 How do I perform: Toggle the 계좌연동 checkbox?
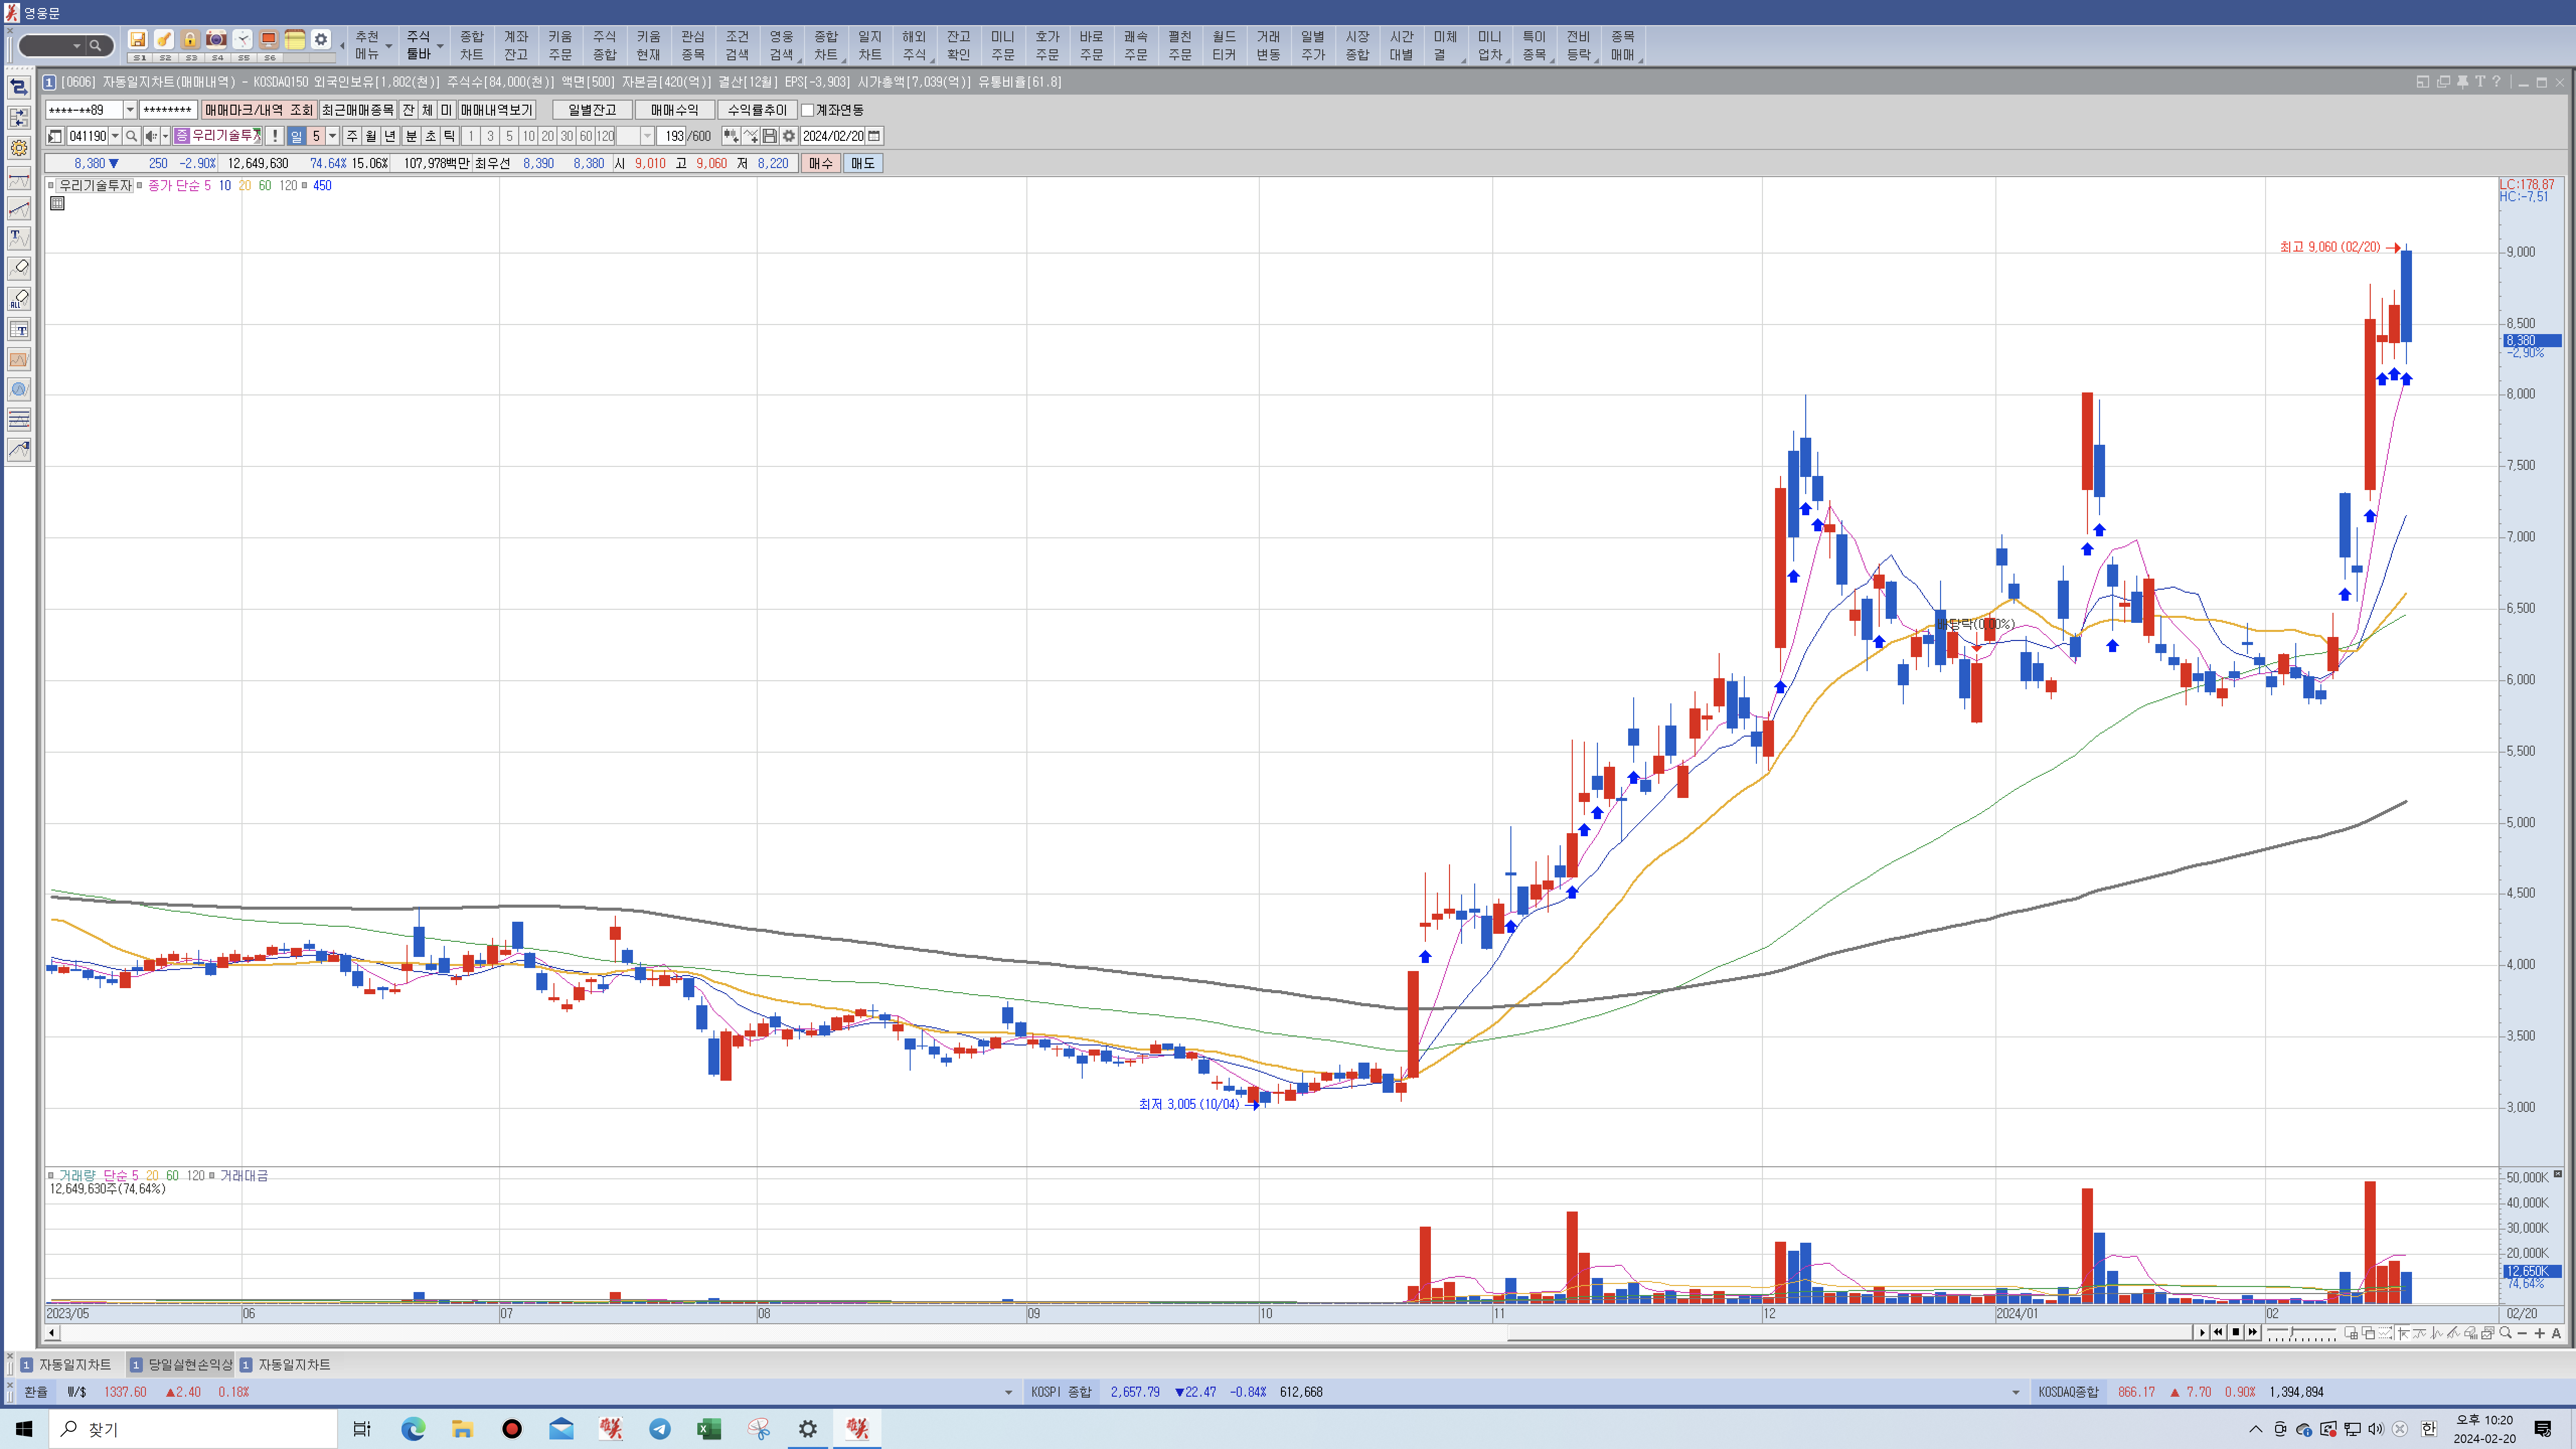807,110
